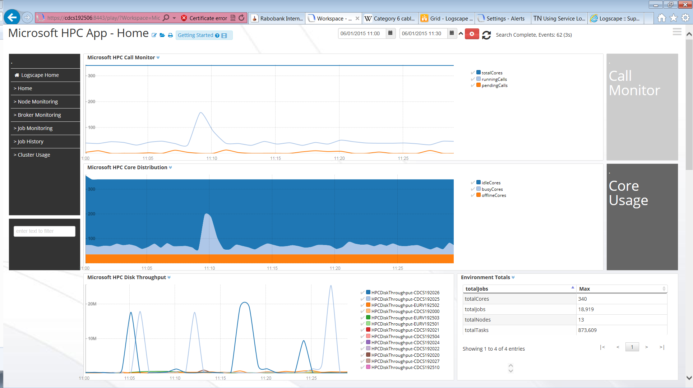This screenshot has height=388, width=693.
Task: Click the pendingCalls orange color swatch
Action: click(x=479, y=85)
